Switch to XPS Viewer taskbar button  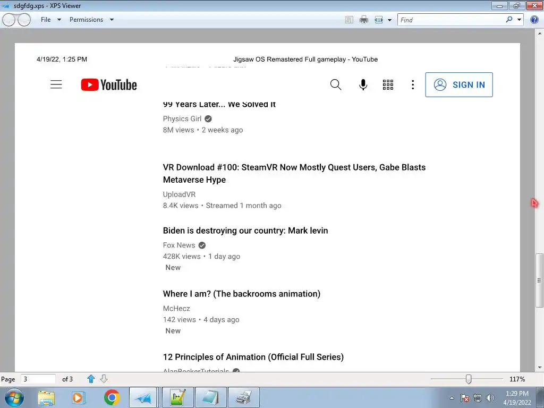coord(143,397)
